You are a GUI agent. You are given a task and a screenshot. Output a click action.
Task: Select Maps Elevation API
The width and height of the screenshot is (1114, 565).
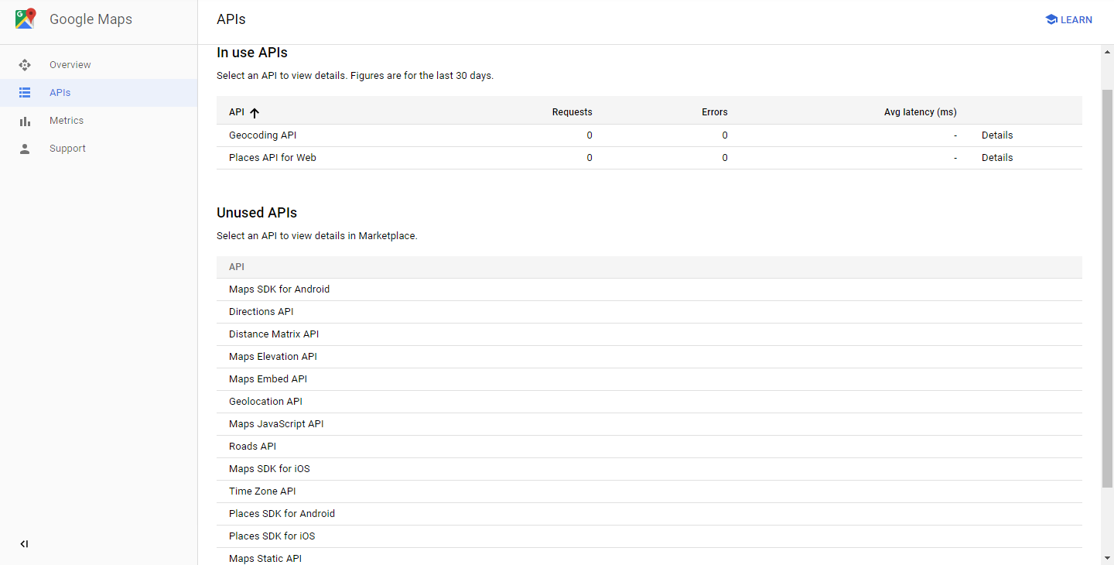[x=273, y=357]
